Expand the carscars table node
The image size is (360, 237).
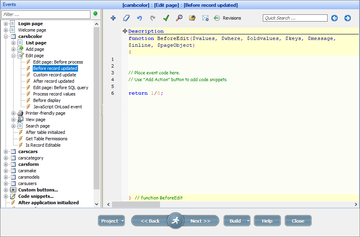coord(5,151)
